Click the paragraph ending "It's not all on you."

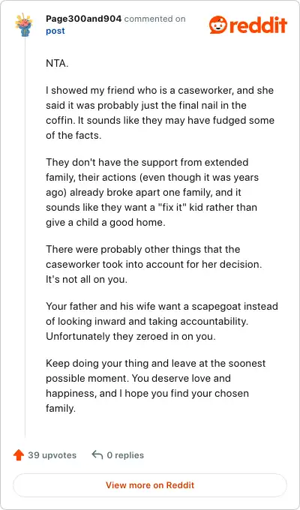tap(154, 265)
